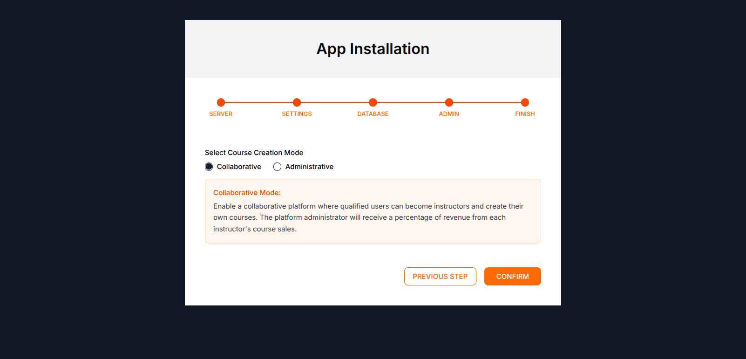Click the CONFIRM button
The height and width of the screenshot is (359, 746).
(512, 276)
